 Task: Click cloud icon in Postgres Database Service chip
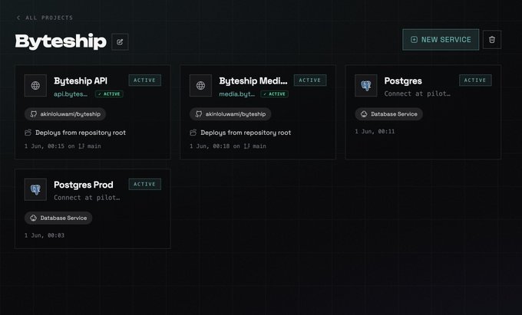(364, 114)
